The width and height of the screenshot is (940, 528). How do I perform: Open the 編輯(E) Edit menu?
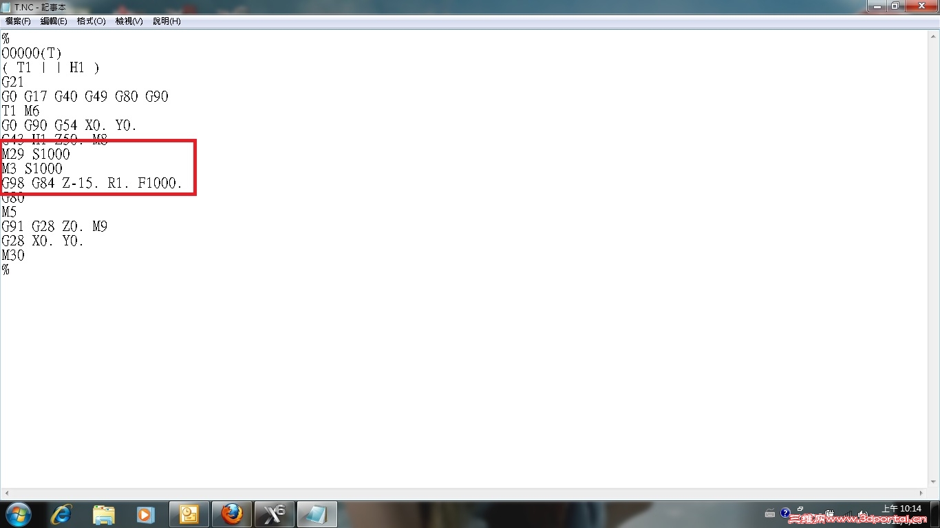(x=54, y=21)
